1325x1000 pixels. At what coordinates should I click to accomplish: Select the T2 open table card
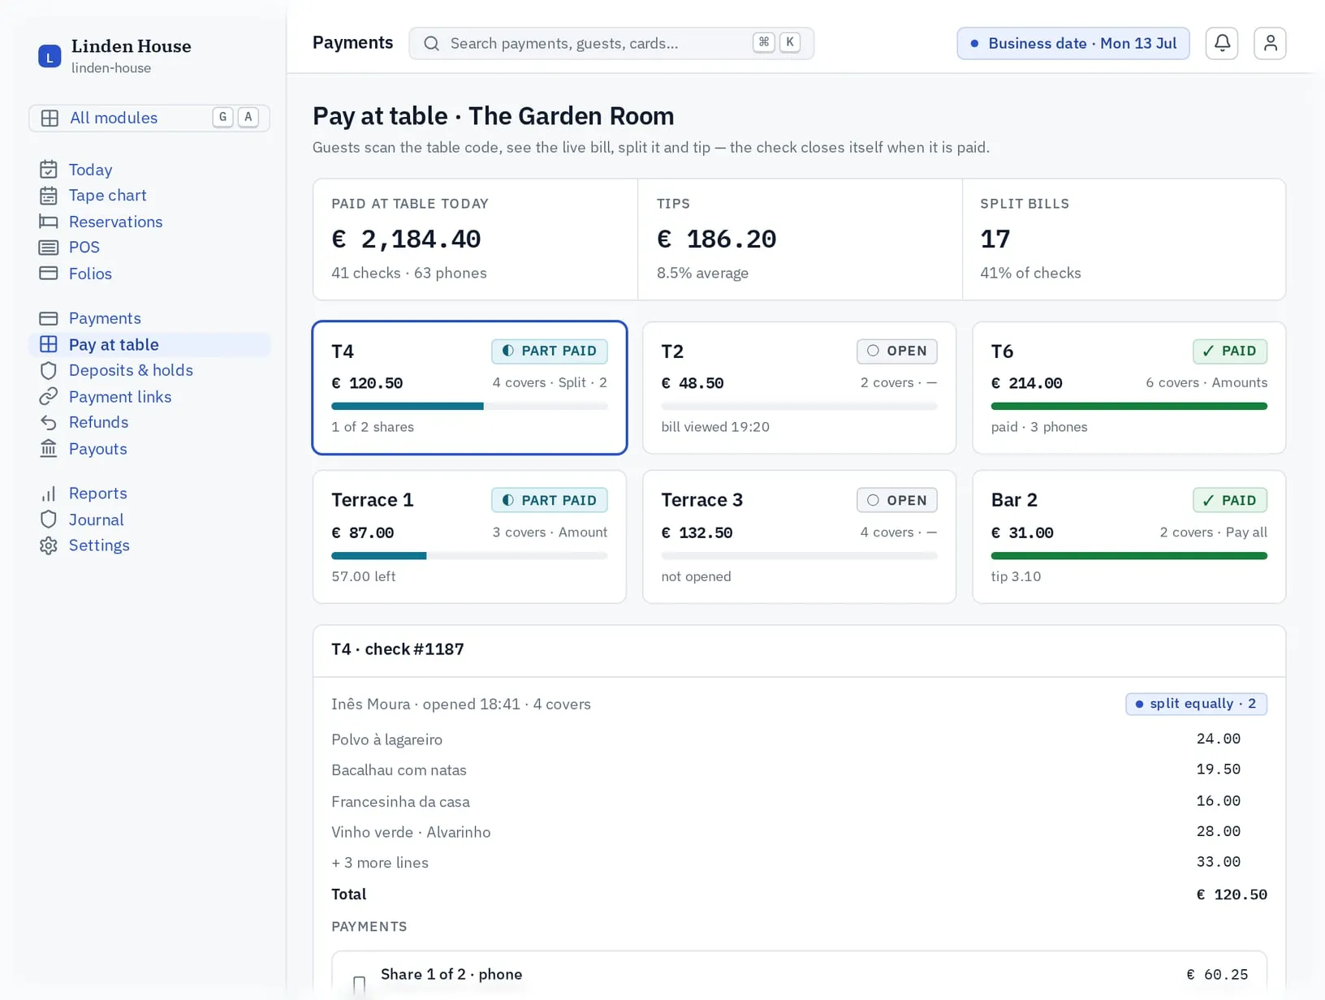pyautogui.click(x=799, y=388)
